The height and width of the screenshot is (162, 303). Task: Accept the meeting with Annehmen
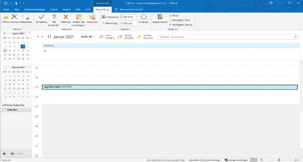42,17
